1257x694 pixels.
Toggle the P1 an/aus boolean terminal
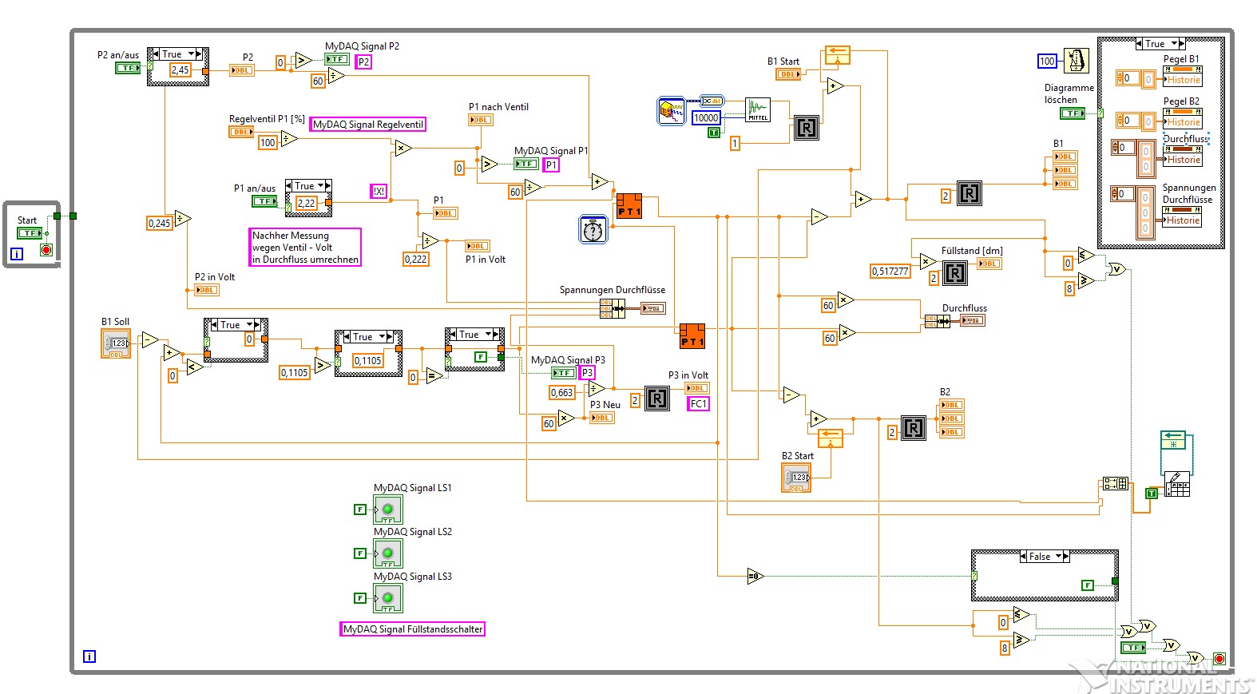tap(264, 201)
